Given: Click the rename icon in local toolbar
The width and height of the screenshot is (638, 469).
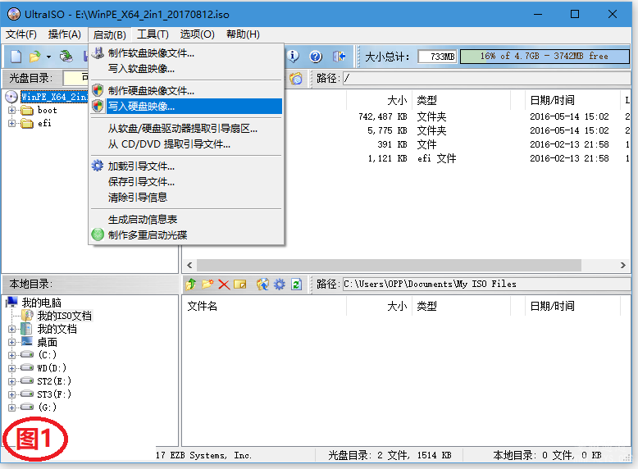Looking at the screenshot, I should click(x=240, y=284).
